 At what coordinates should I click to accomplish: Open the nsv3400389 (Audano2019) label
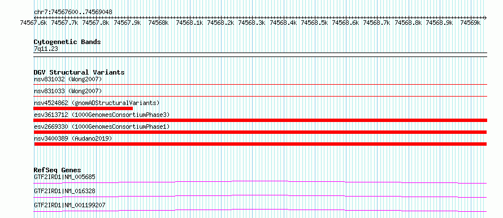click(73, 138)
